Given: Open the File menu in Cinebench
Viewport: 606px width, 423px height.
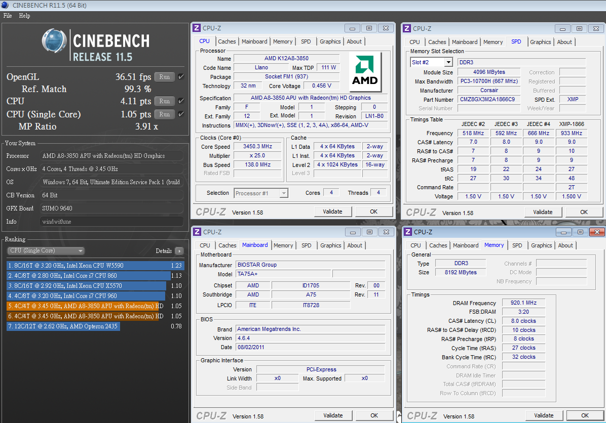Looking at the screenshot, I should point(8,16).
